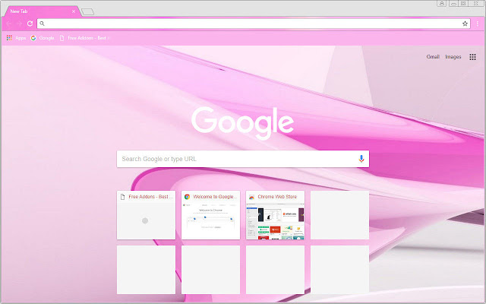Click the address bar search magnifier icon

click(43, 24)
